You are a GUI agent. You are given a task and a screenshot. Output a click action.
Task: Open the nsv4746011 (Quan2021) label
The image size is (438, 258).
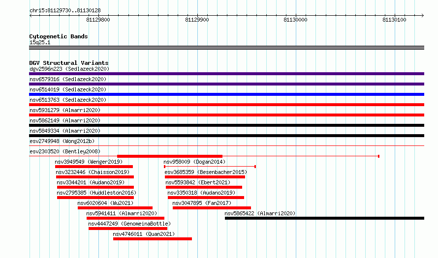pyautogui.click(x=144, y=234)
